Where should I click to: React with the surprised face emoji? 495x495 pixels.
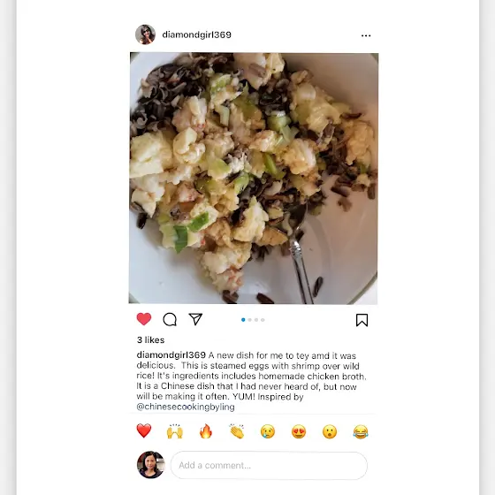pyautogui.click(x=330, y=431)
